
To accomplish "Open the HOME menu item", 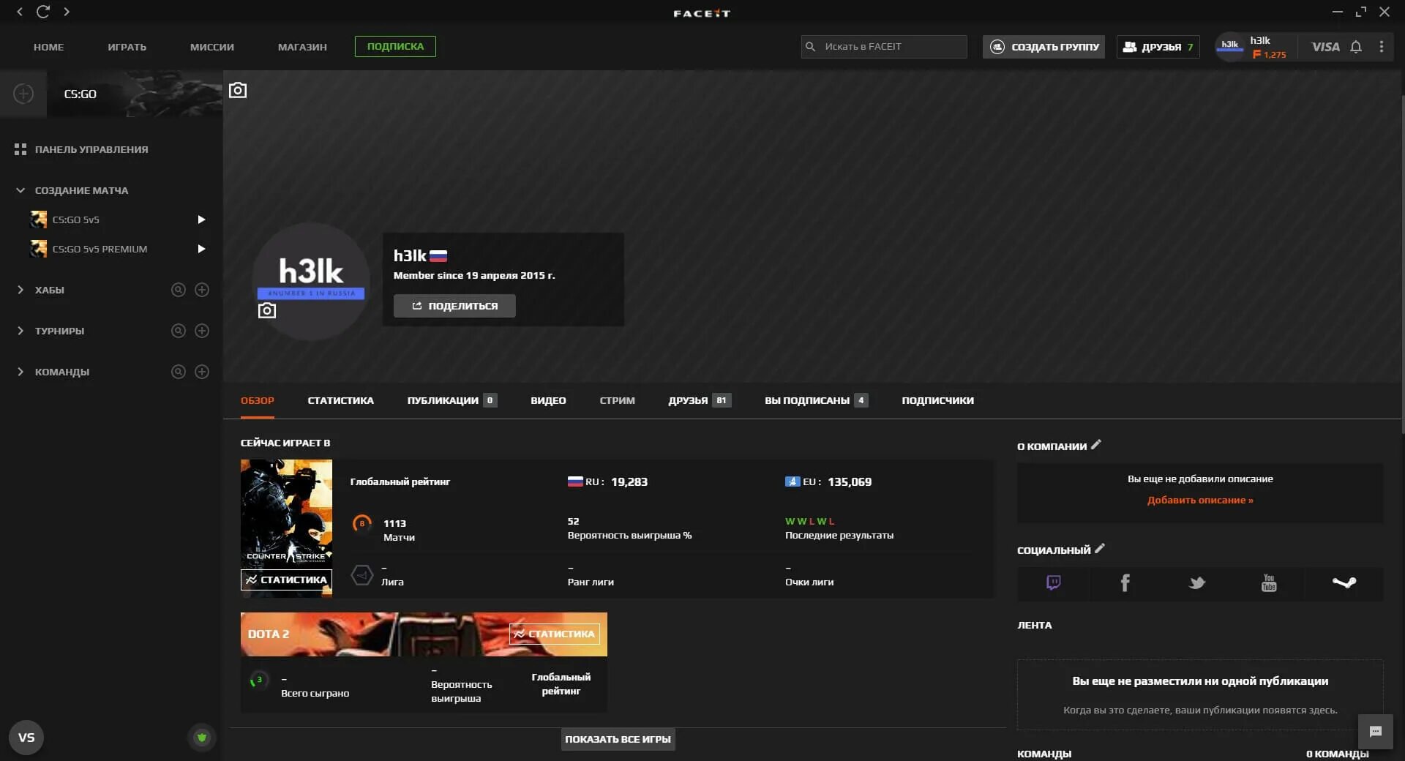I will click(48, 47).
